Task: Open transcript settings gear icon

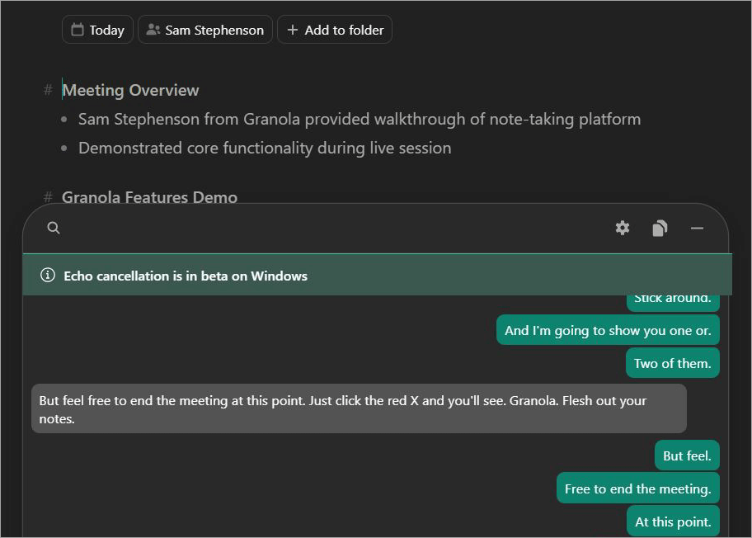Action: pyautogui.click(x=623, y=228)
